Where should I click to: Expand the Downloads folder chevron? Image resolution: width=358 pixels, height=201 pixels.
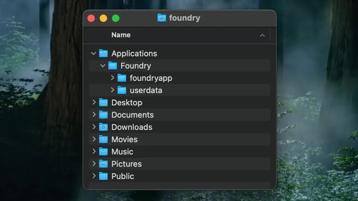(94, 127)
